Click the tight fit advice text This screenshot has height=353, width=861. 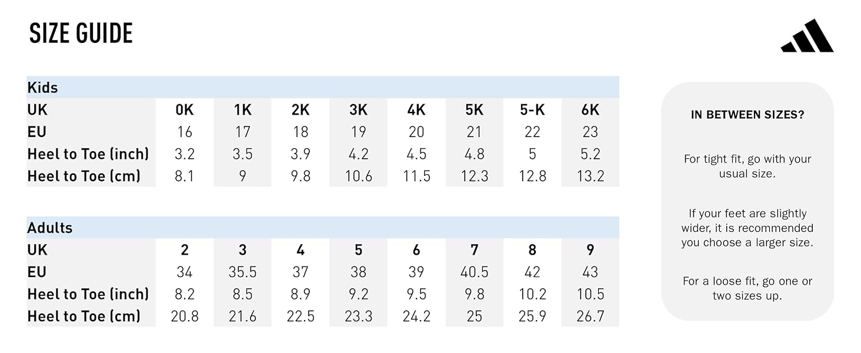pyautogui.click(x=747, y=166)
